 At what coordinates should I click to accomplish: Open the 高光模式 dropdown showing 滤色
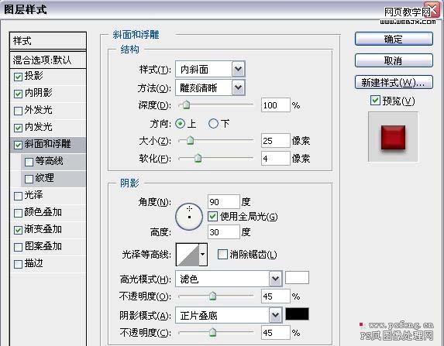[x=229, y=279]
